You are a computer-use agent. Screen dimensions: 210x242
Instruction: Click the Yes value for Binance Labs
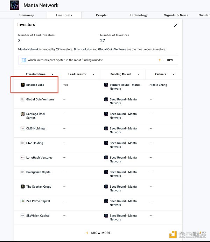65,85
